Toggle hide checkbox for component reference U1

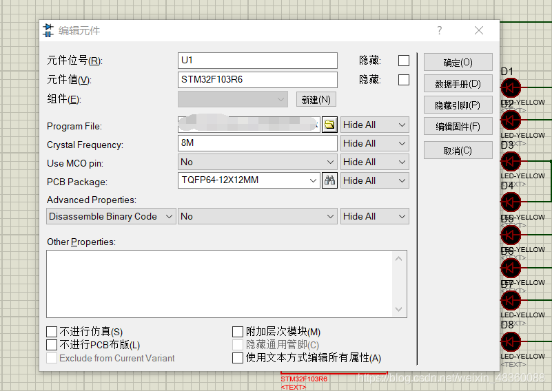404,61
